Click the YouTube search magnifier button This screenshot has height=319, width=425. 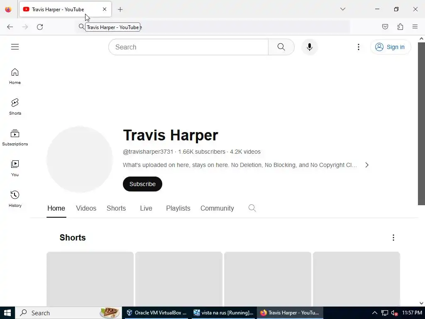pos(281,47)
